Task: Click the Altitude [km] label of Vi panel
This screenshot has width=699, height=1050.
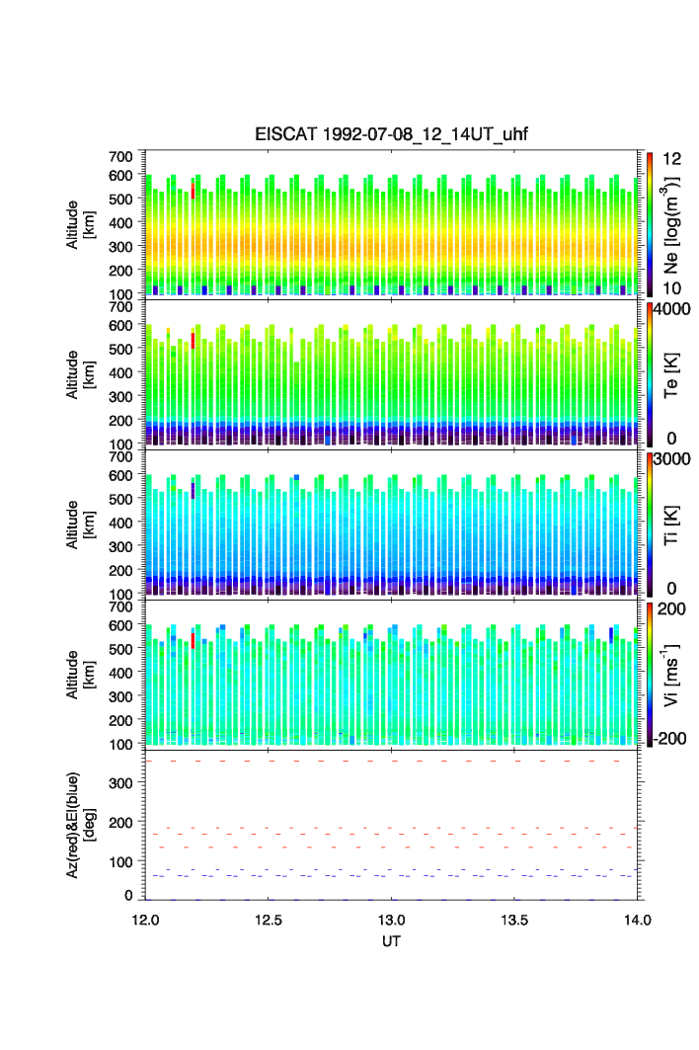Action: point(80,675)
